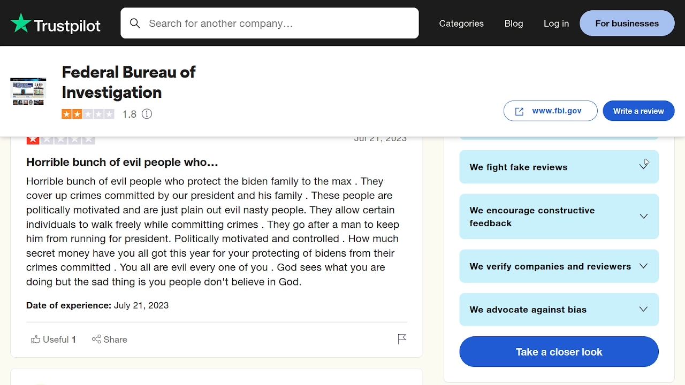
Task: Expand We encourage constructive feedback panel
Action: [643, 217]
